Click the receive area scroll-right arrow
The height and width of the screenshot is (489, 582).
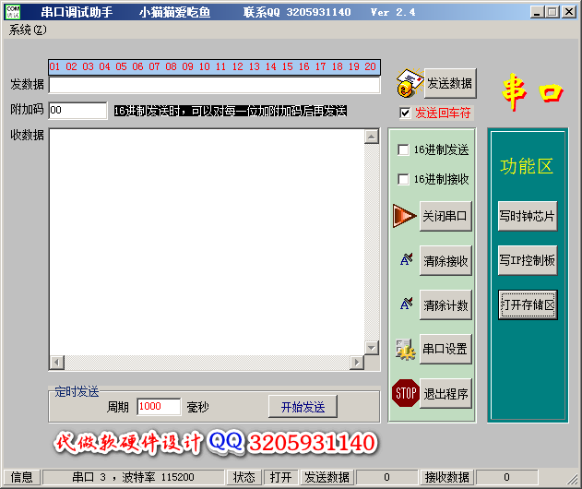pos(357,362)
